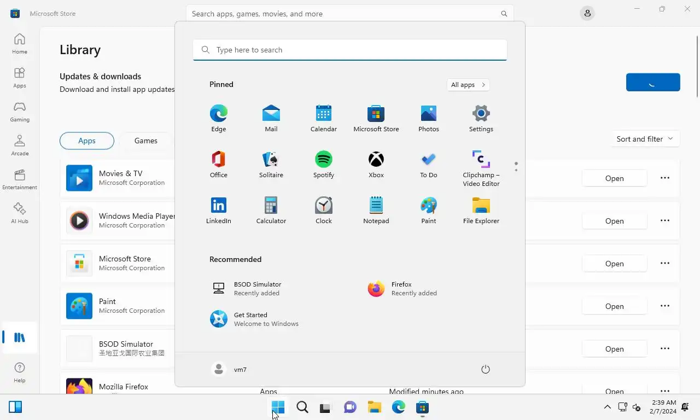Click Open for Microsoft Store row

[x=614, y=264]
